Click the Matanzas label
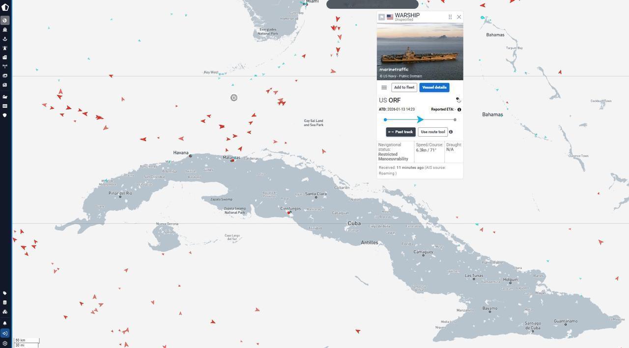The width and height of the screenshot is (629, 348). (231, 158)
